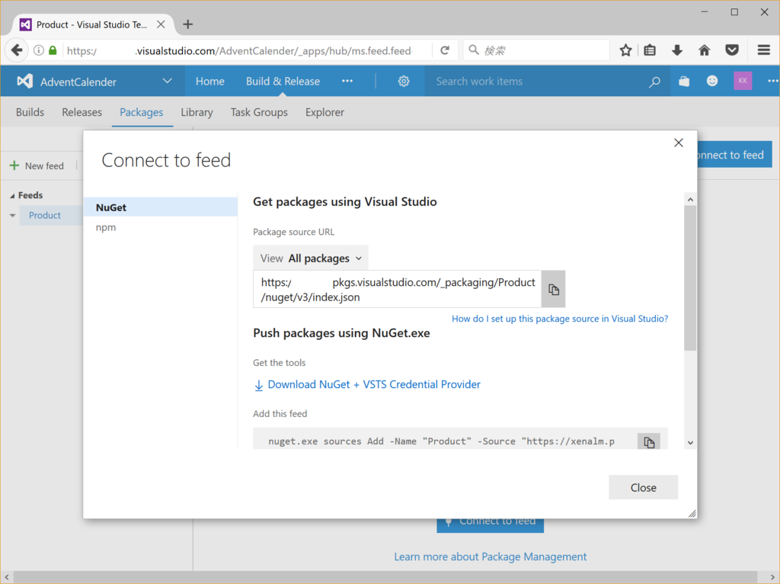This screenshot has height=584, width=780.
Task: Click the Firefox search box
Action: (x=536, y=50)
